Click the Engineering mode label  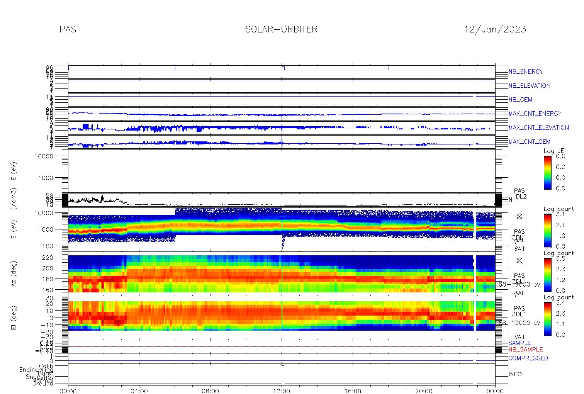[x=37, y=370]
